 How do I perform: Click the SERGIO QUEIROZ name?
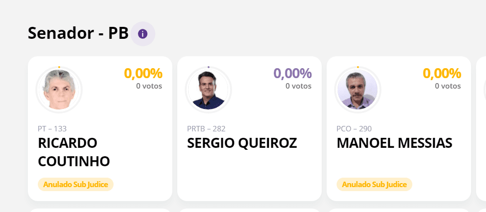(x=242, y=143)
